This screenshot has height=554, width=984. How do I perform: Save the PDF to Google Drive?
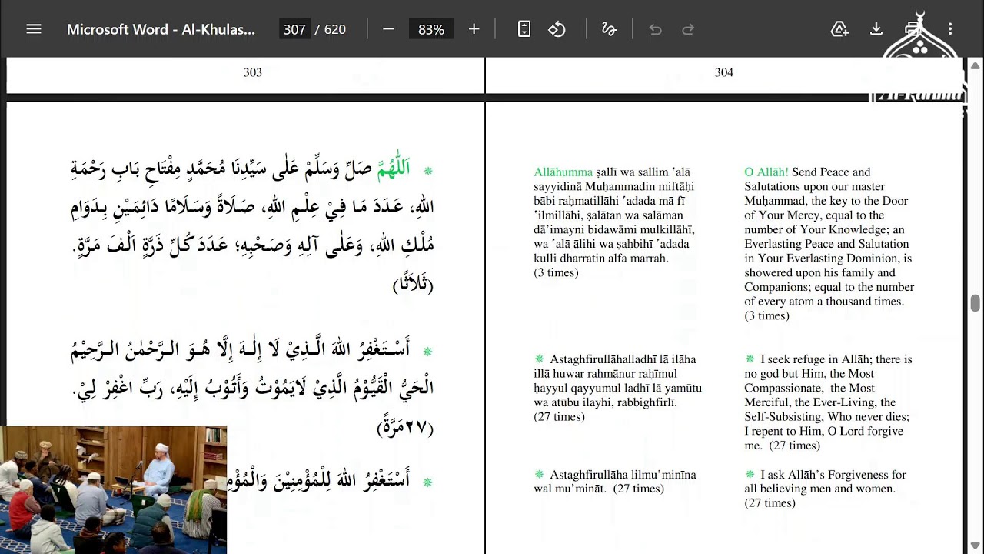click(839, 29)
